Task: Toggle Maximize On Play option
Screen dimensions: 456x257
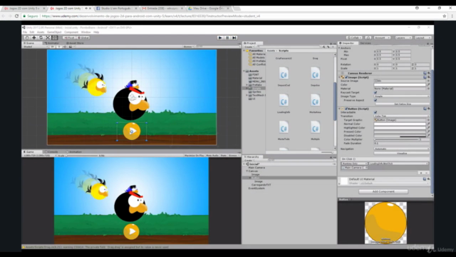Action: (194, 156)
